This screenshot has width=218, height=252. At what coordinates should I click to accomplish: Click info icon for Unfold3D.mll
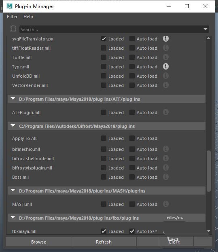(166, 76)
